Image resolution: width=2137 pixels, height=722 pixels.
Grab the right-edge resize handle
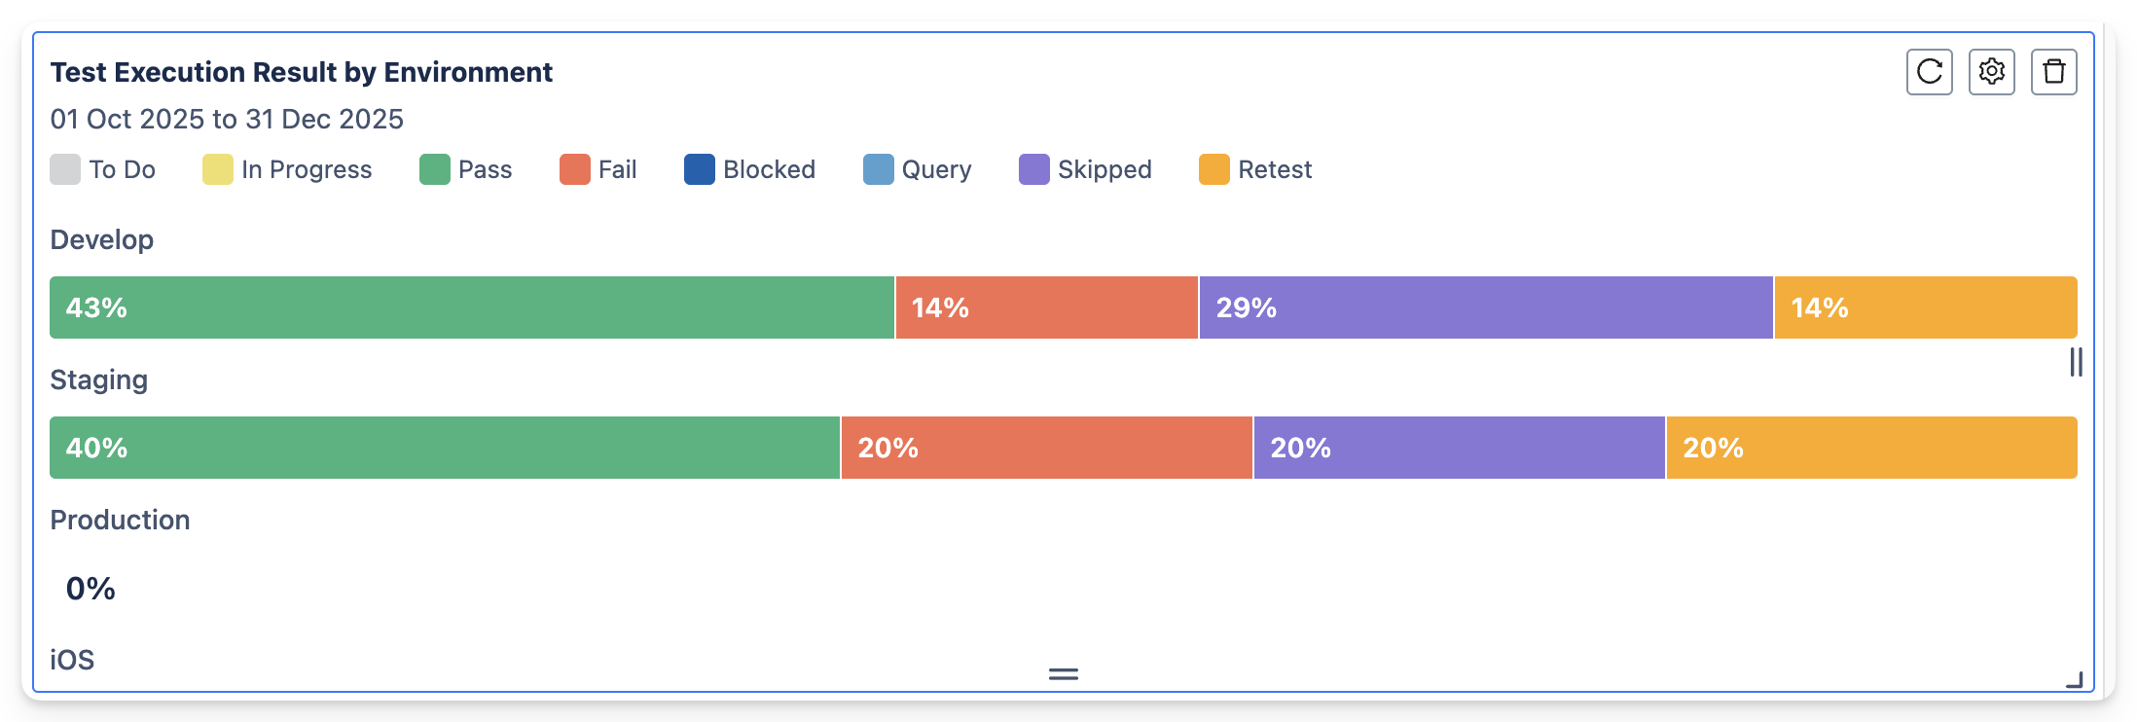(2076, 362)
